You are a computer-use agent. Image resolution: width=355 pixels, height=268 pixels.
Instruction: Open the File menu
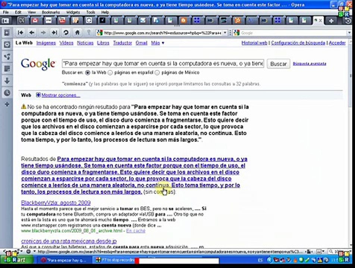click(x=6, y=12)
